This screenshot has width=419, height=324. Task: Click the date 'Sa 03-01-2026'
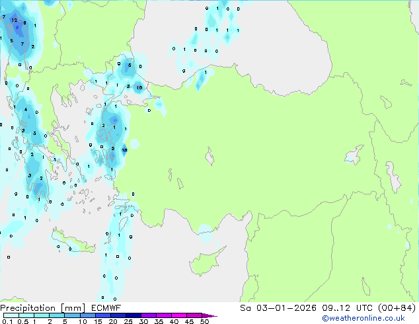click(278, 308)
